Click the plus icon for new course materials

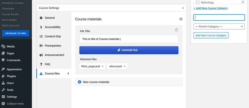80,82
